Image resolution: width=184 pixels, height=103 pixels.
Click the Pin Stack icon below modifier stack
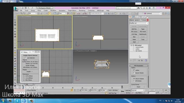click(x=131, y=60)
